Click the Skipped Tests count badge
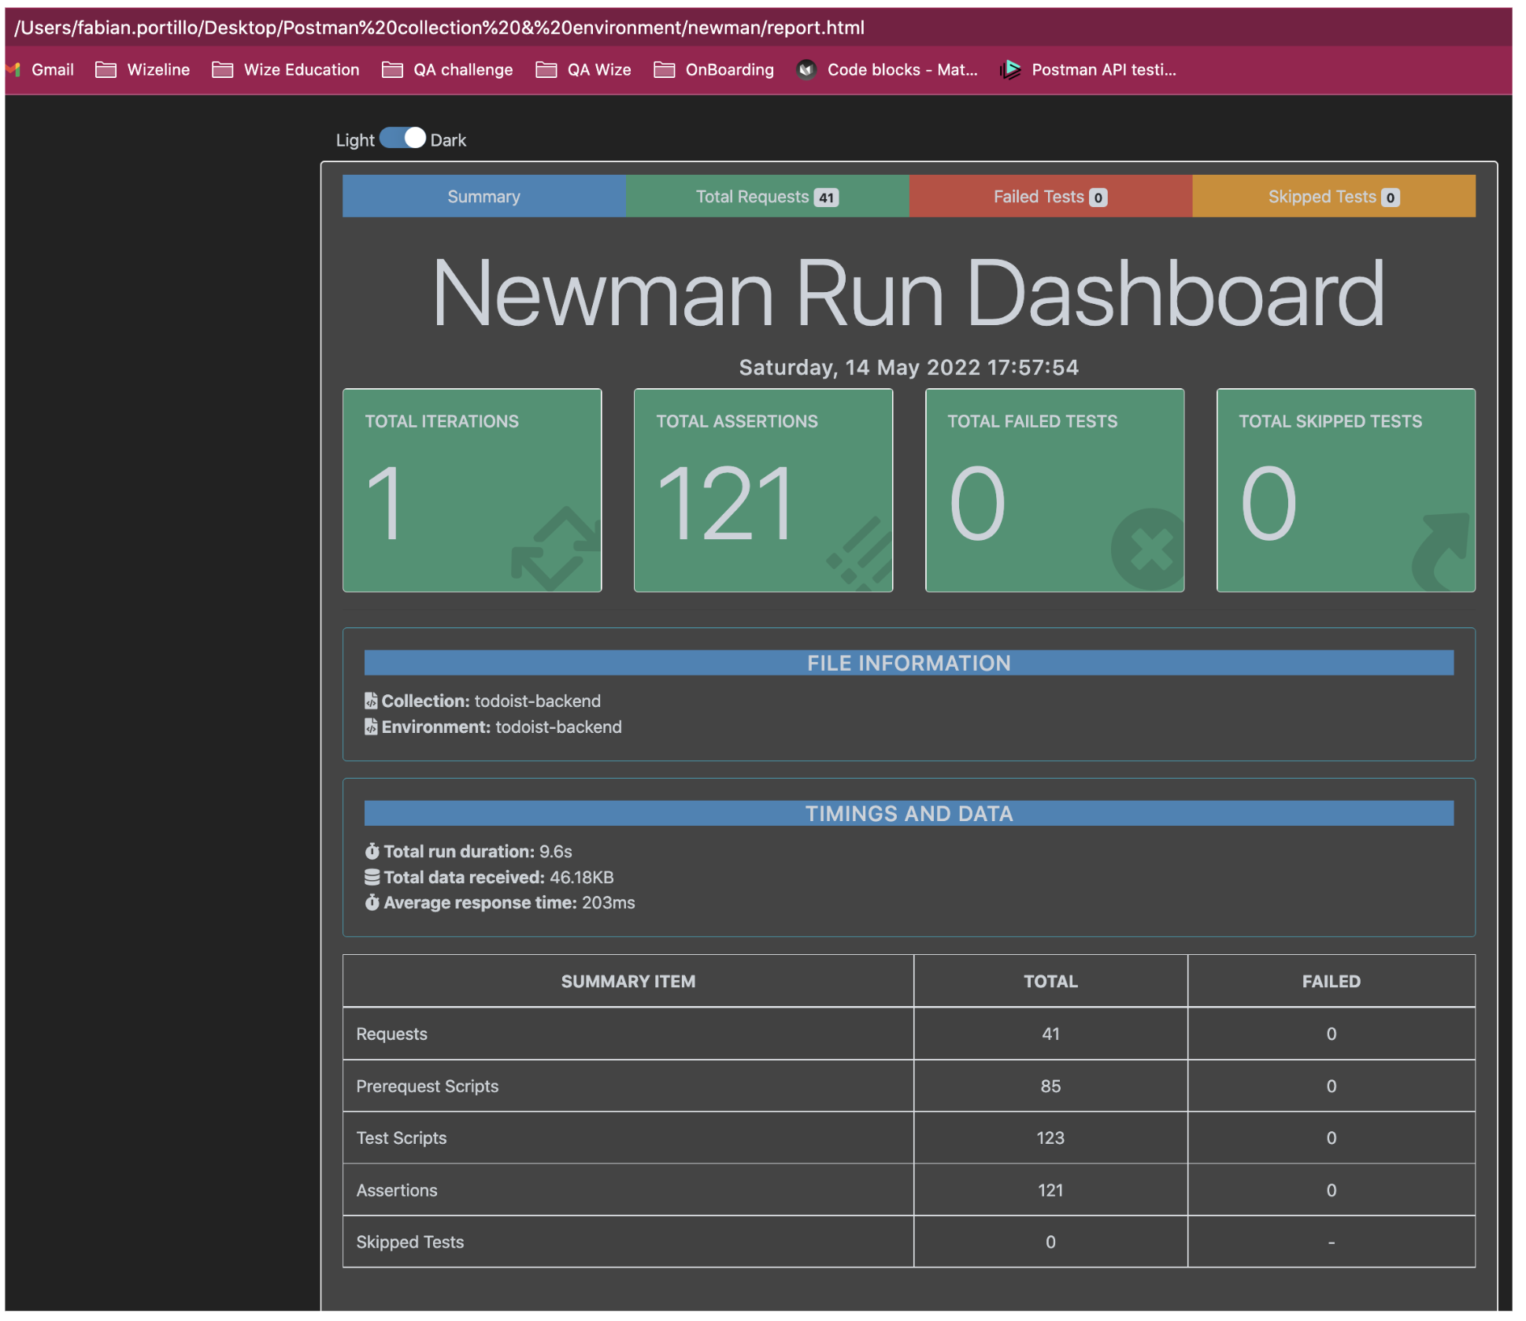This screenshot has width=1526, height=1321. pyautogui.click(x=1391, y=197)
